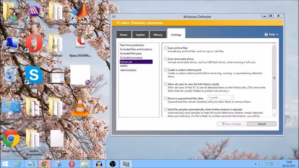Click the Cancel button

(x=262, y=124)
